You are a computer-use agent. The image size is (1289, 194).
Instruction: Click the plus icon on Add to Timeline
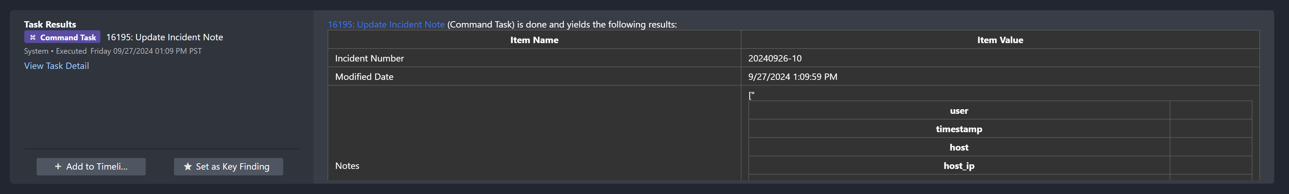click(58, 166)
